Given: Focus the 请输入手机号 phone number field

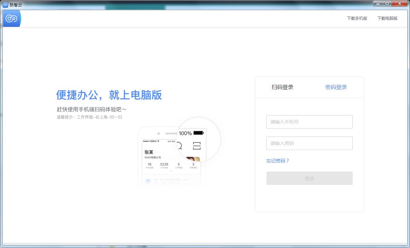Looking at the screenshot, I should (x=309, y=122).
